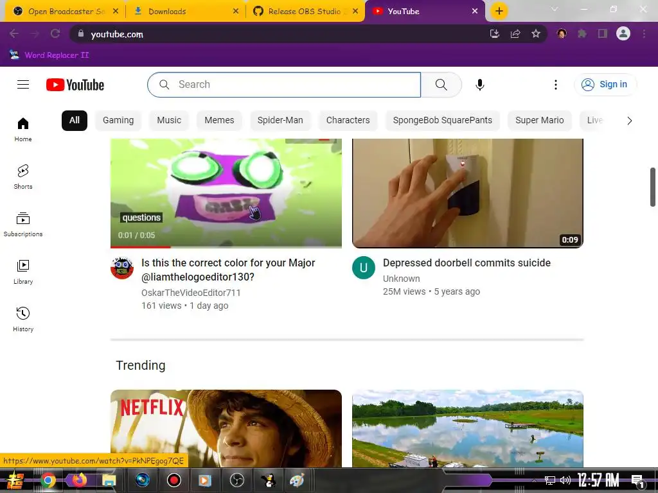Select the Gaming filter chip
The width and height of the screenshot is (658, 493).
[x=118, y=120]
